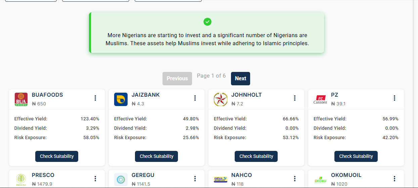
Task: Click the green checkmark in the notice
Action: click(x=207, y=22)
